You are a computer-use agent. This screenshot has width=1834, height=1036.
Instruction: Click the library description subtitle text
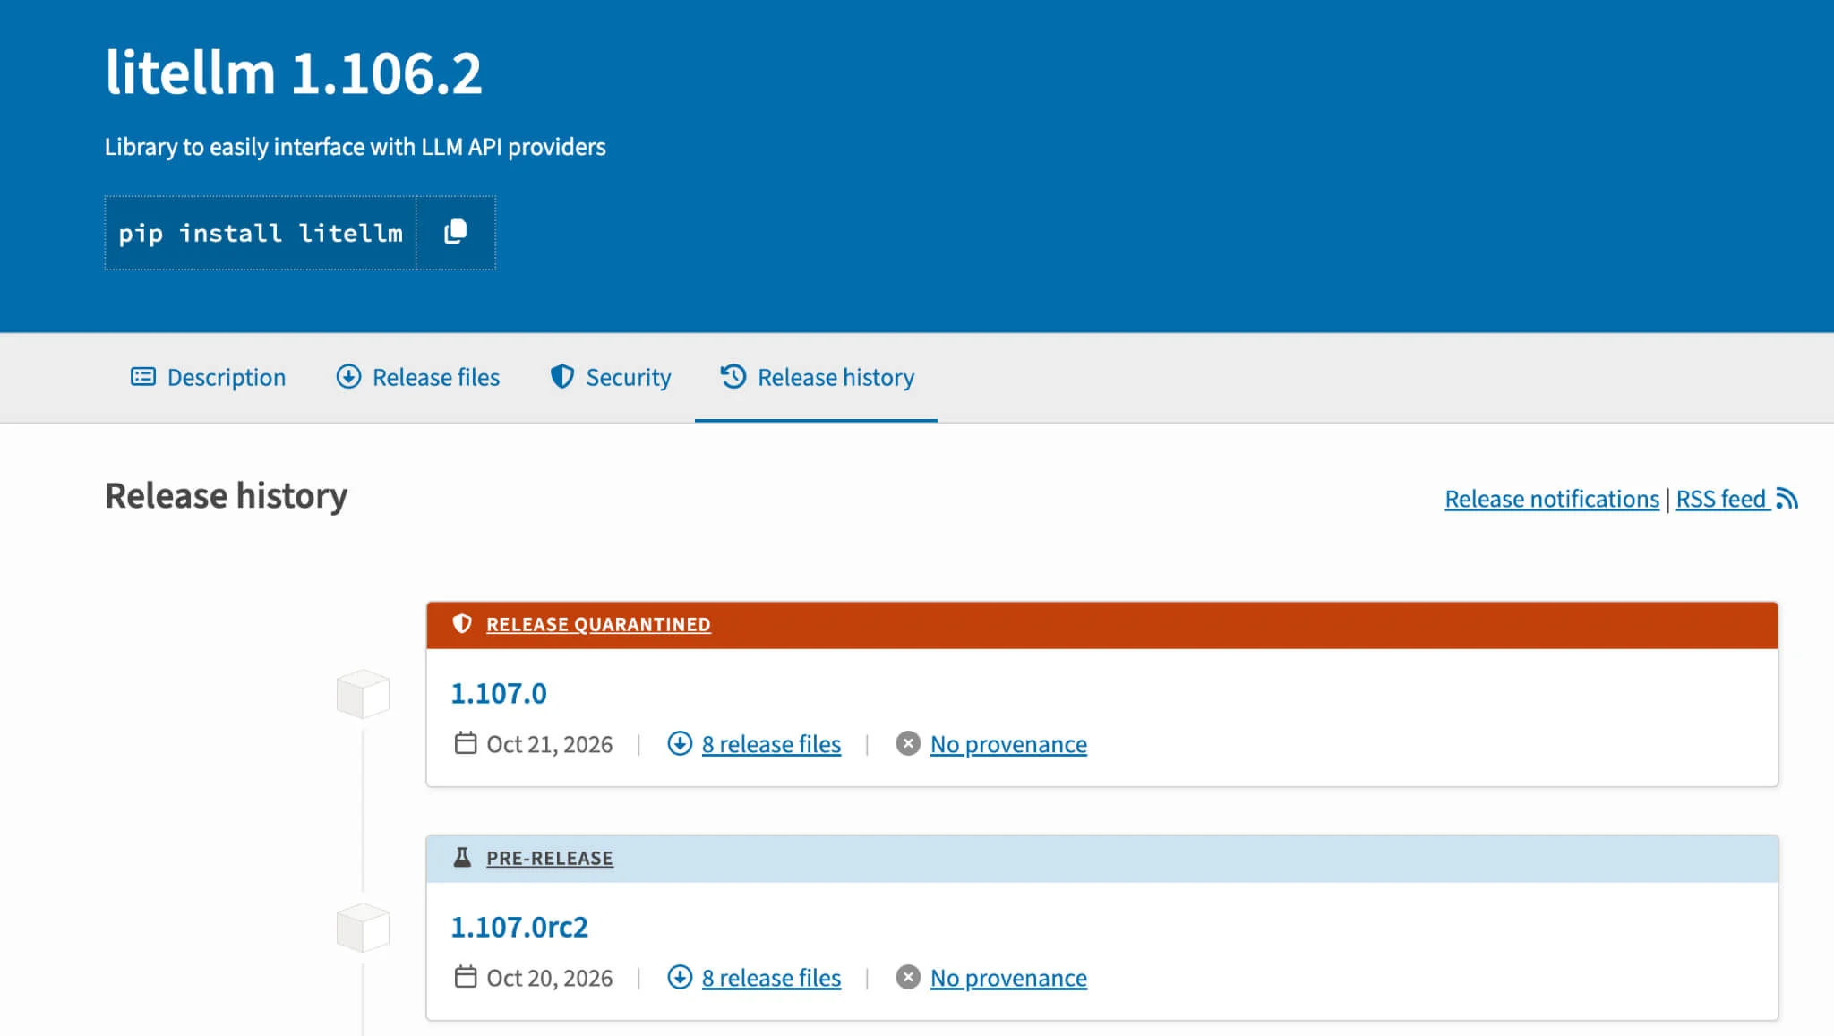pos(355,147)
